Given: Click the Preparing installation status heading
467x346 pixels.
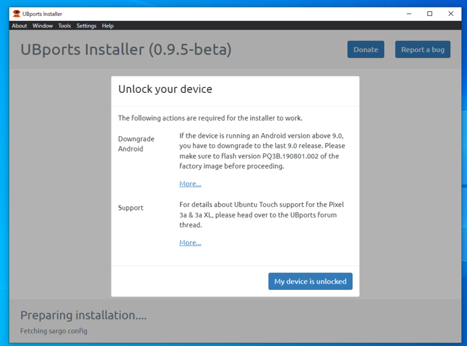Looking at the screenshot, I should 83,315.
